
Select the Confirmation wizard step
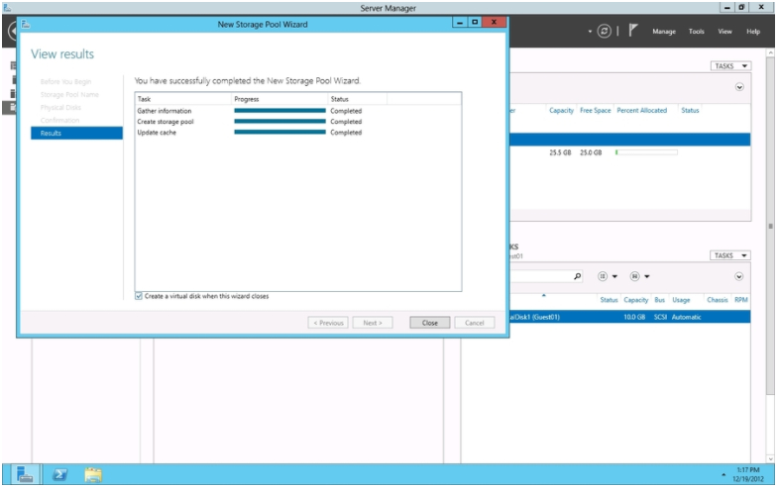click(59, 120)
